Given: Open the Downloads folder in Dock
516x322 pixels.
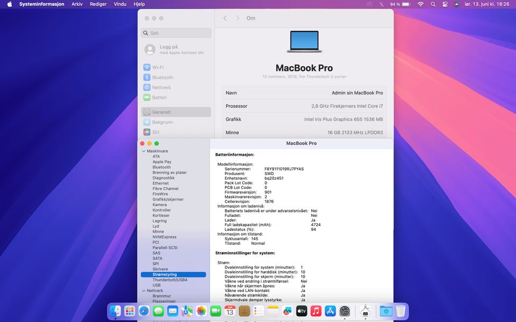Looking at the screenshot, I should (x=386, y=311).
